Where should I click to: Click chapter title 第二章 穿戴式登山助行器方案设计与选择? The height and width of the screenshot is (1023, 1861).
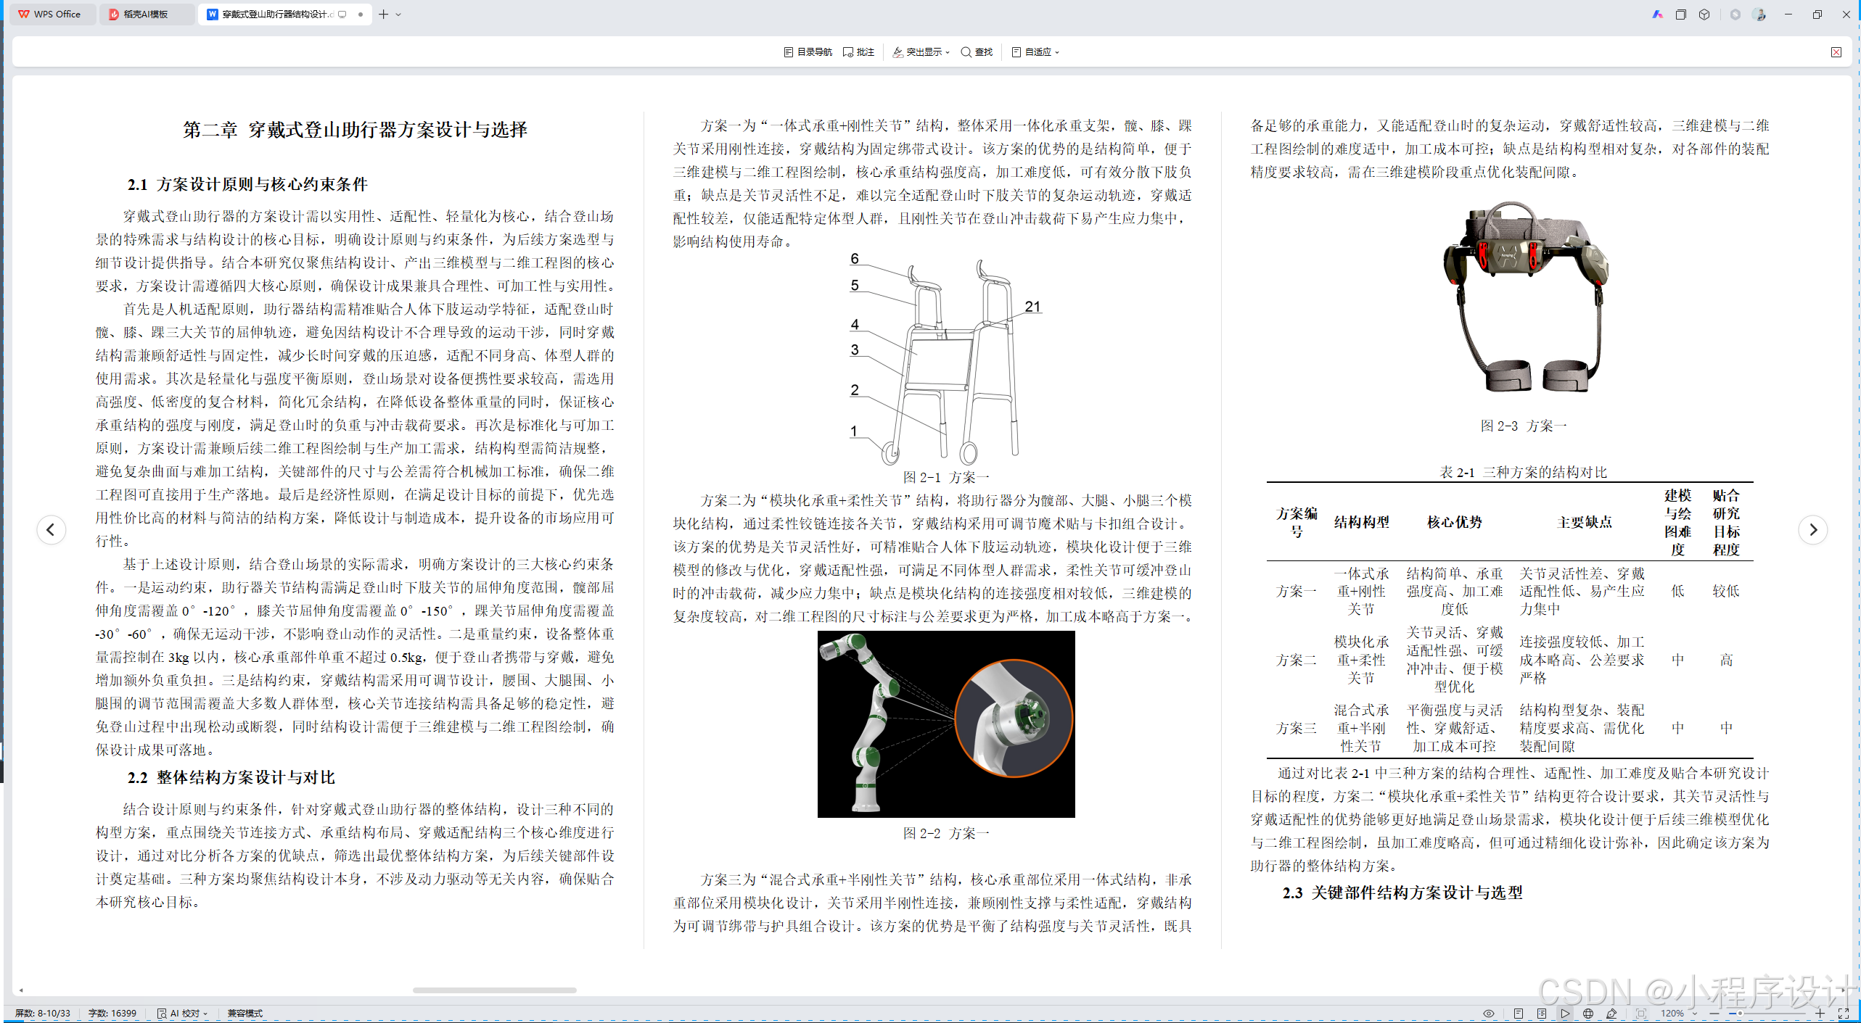coord(356,130)
